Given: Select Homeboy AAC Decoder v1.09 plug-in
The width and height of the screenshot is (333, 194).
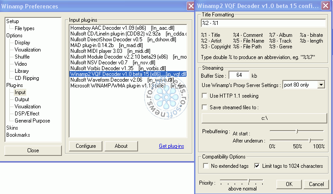Looking at the screenshot, I should pyautogui.click(x=128, y=28).
